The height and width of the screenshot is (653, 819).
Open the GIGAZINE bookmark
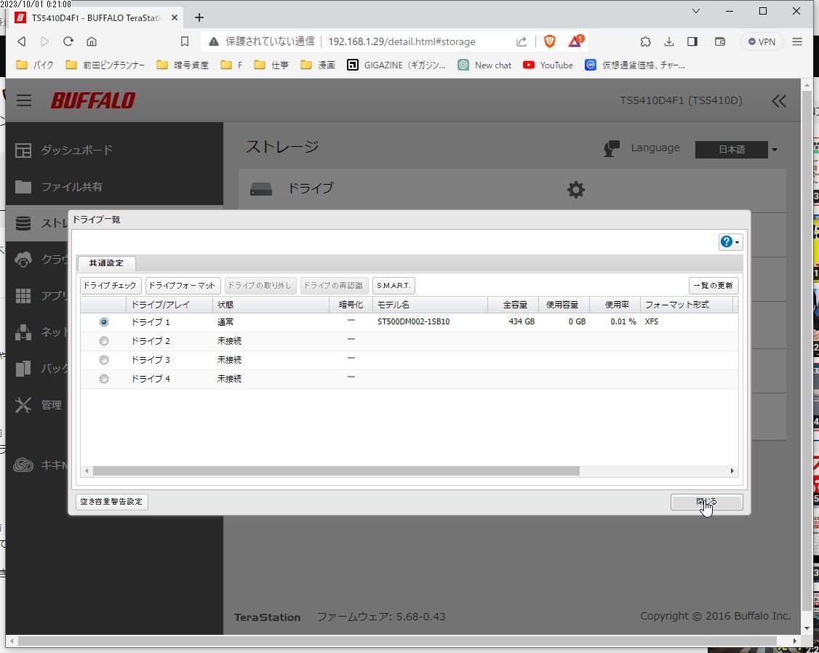[397, 65]
